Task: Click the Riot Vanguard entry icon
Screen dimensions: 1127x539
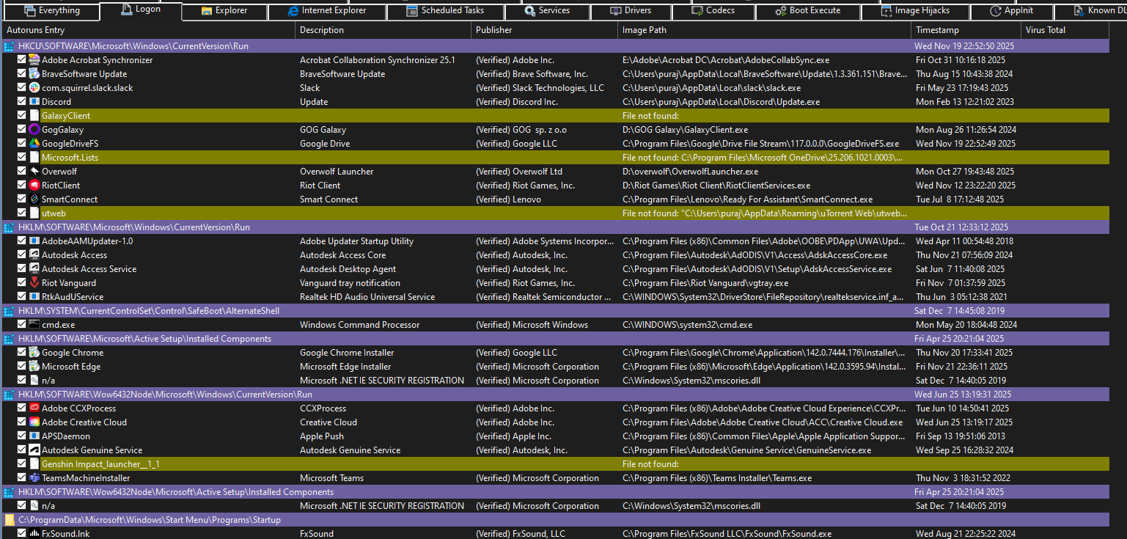Action: coord(34,283)
